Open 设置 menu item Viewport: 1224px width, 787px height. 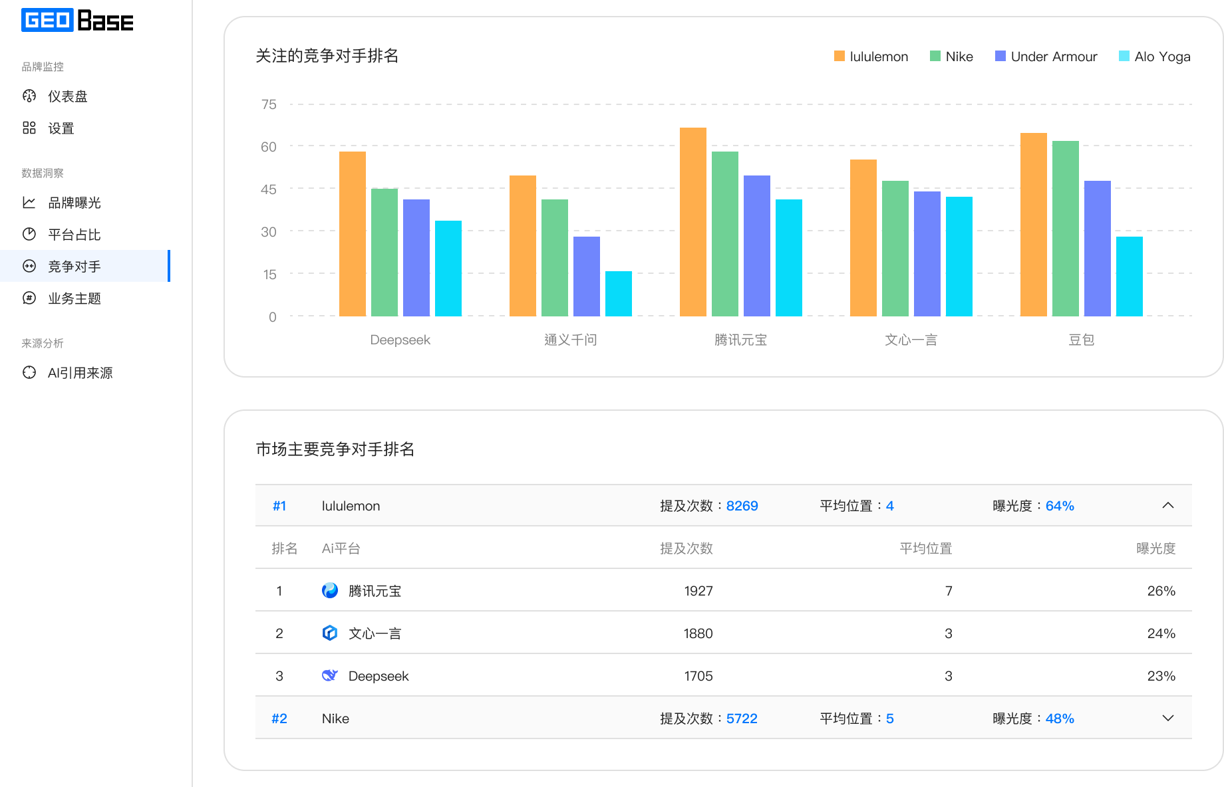coord(85,128)
